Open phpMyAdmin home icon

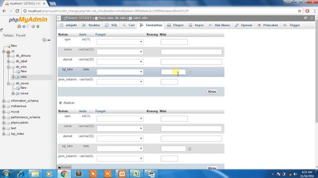point(19,26)
